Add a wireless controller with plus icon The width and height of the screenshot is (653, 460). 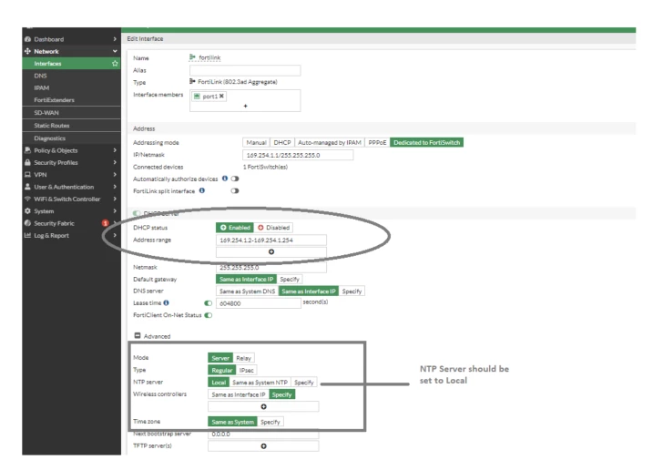(263, 406)
